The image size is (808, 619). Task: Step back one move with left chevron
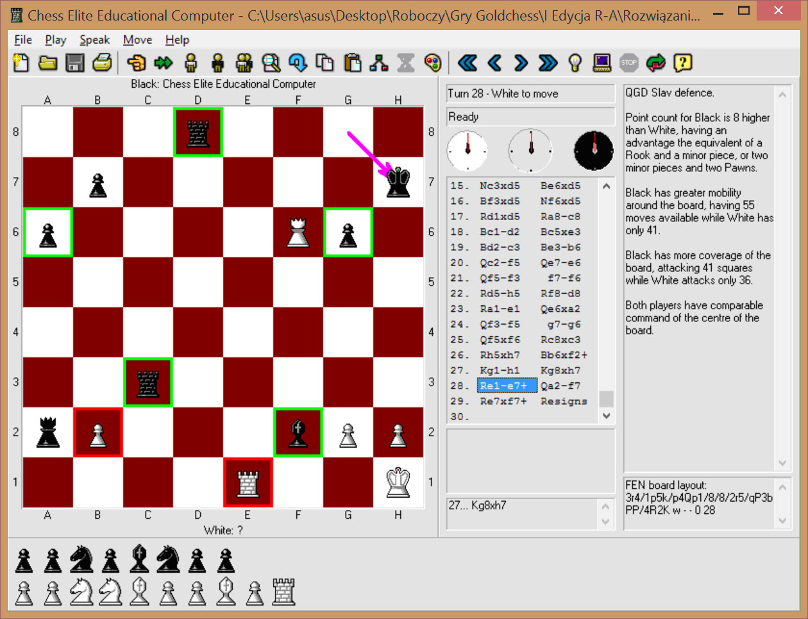coord(494,63)
